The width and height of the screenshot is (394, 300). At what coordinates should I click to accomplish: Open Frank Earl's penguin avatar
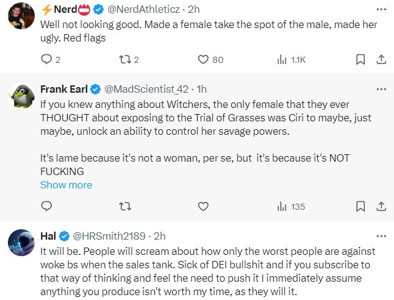tap(21, 96)
